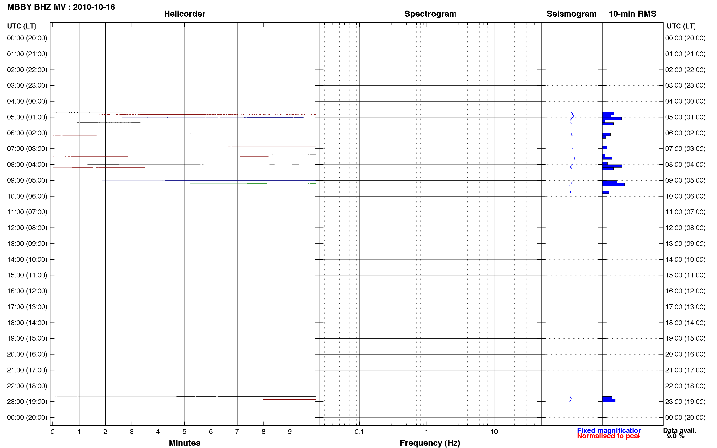Select tick label "9" on the Minutes axis
Screen dimensions: 717x448
pos(290,432)
